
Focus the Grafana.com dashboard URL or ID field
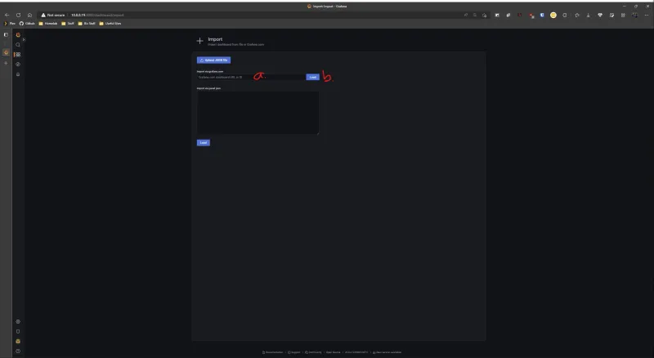251,77
